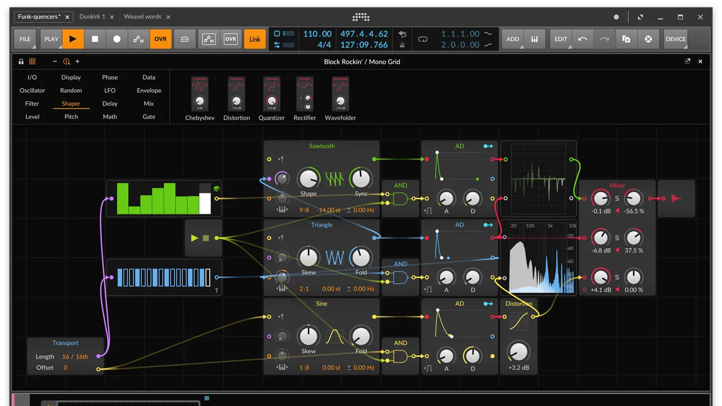This screenshot has width=722, height=406.
Task: Stop transport playback
Action: tap(95, 39)
